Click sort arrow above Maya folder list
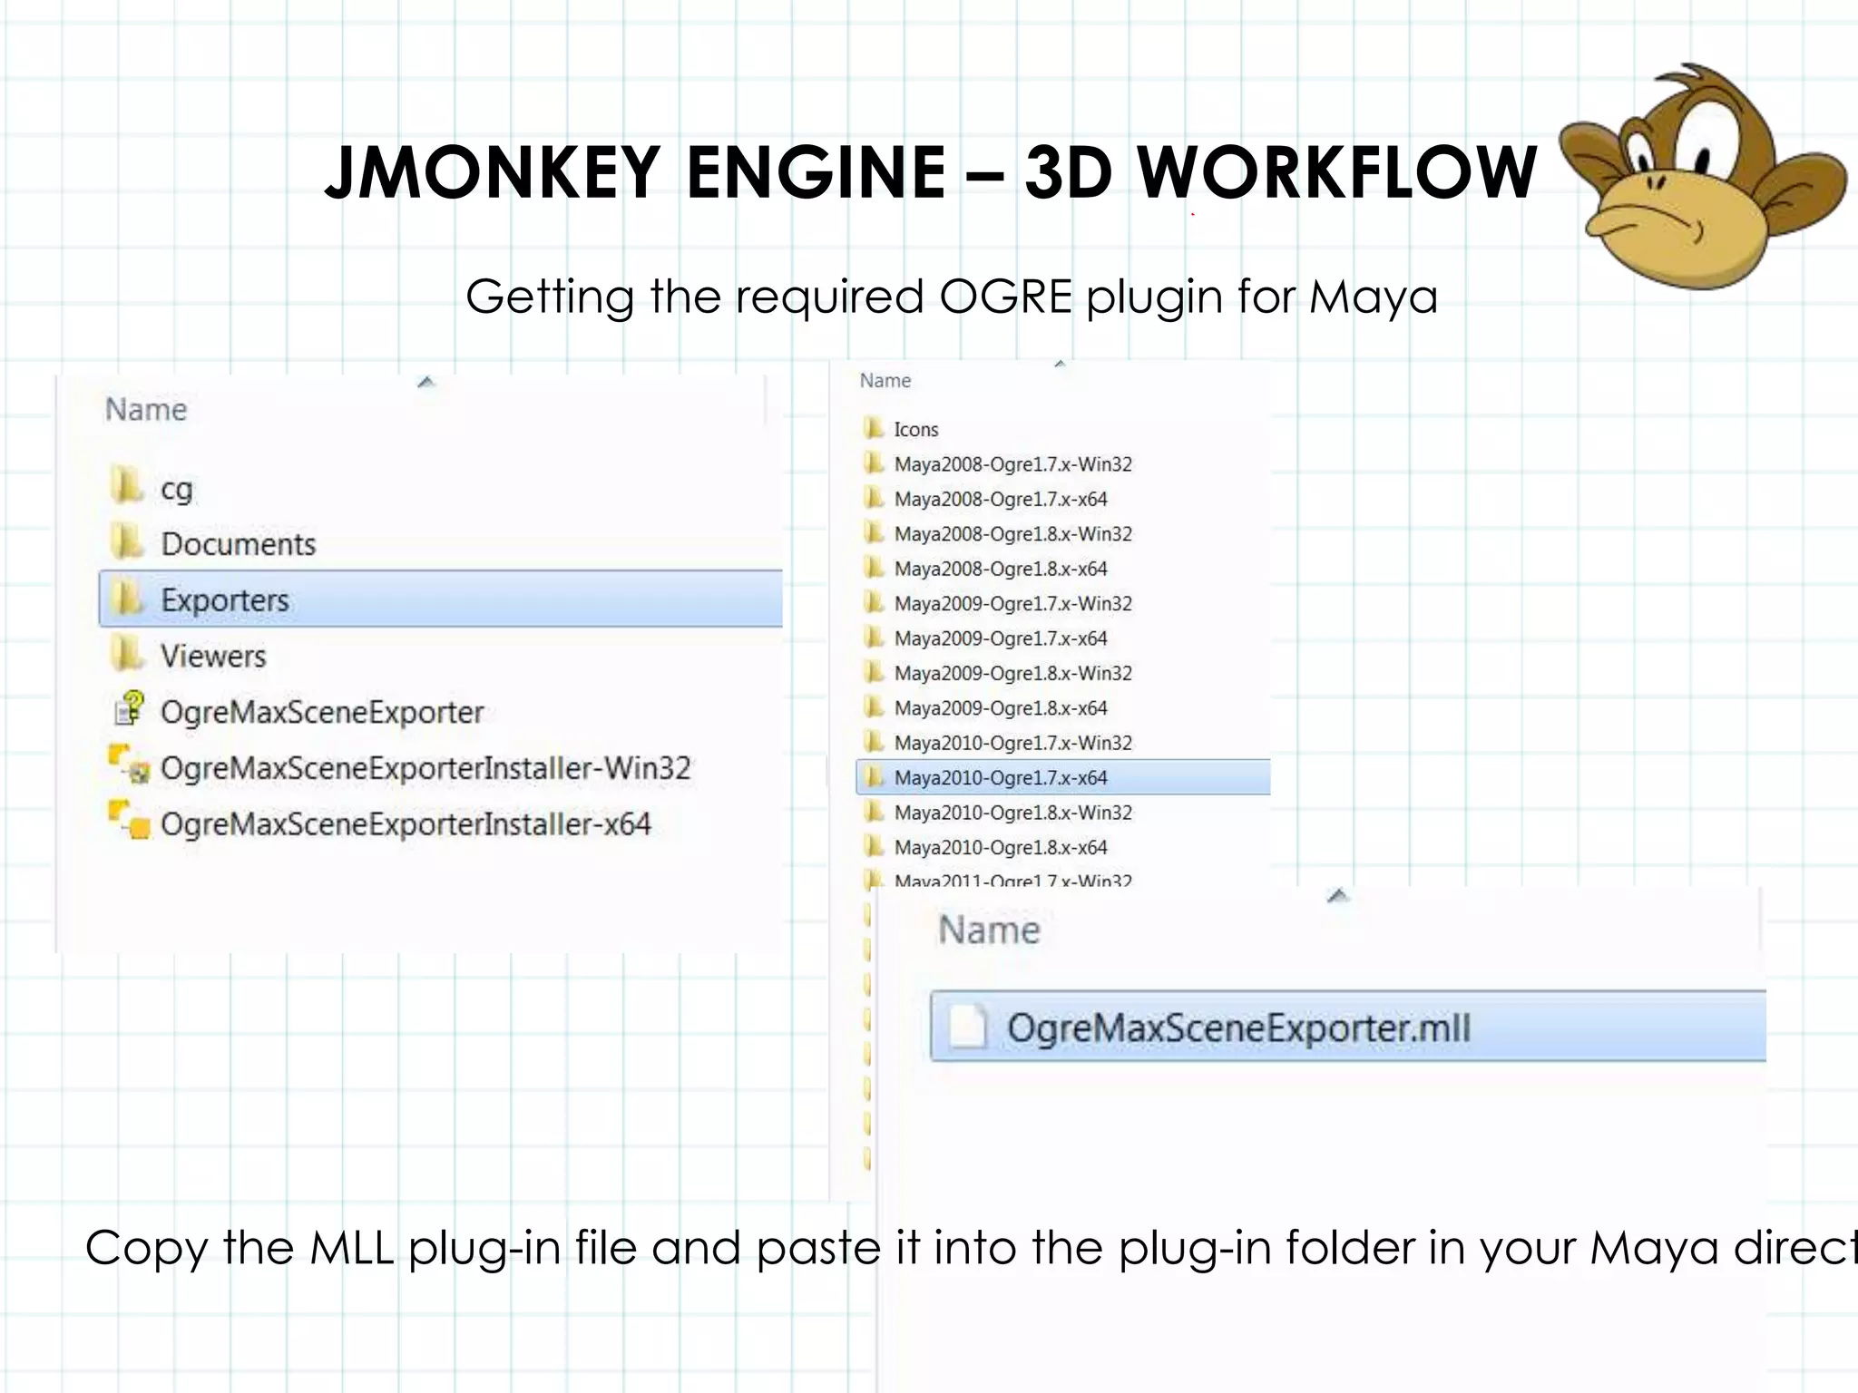Screen dimensions: 1858x1393 [x=1059, y=364]
